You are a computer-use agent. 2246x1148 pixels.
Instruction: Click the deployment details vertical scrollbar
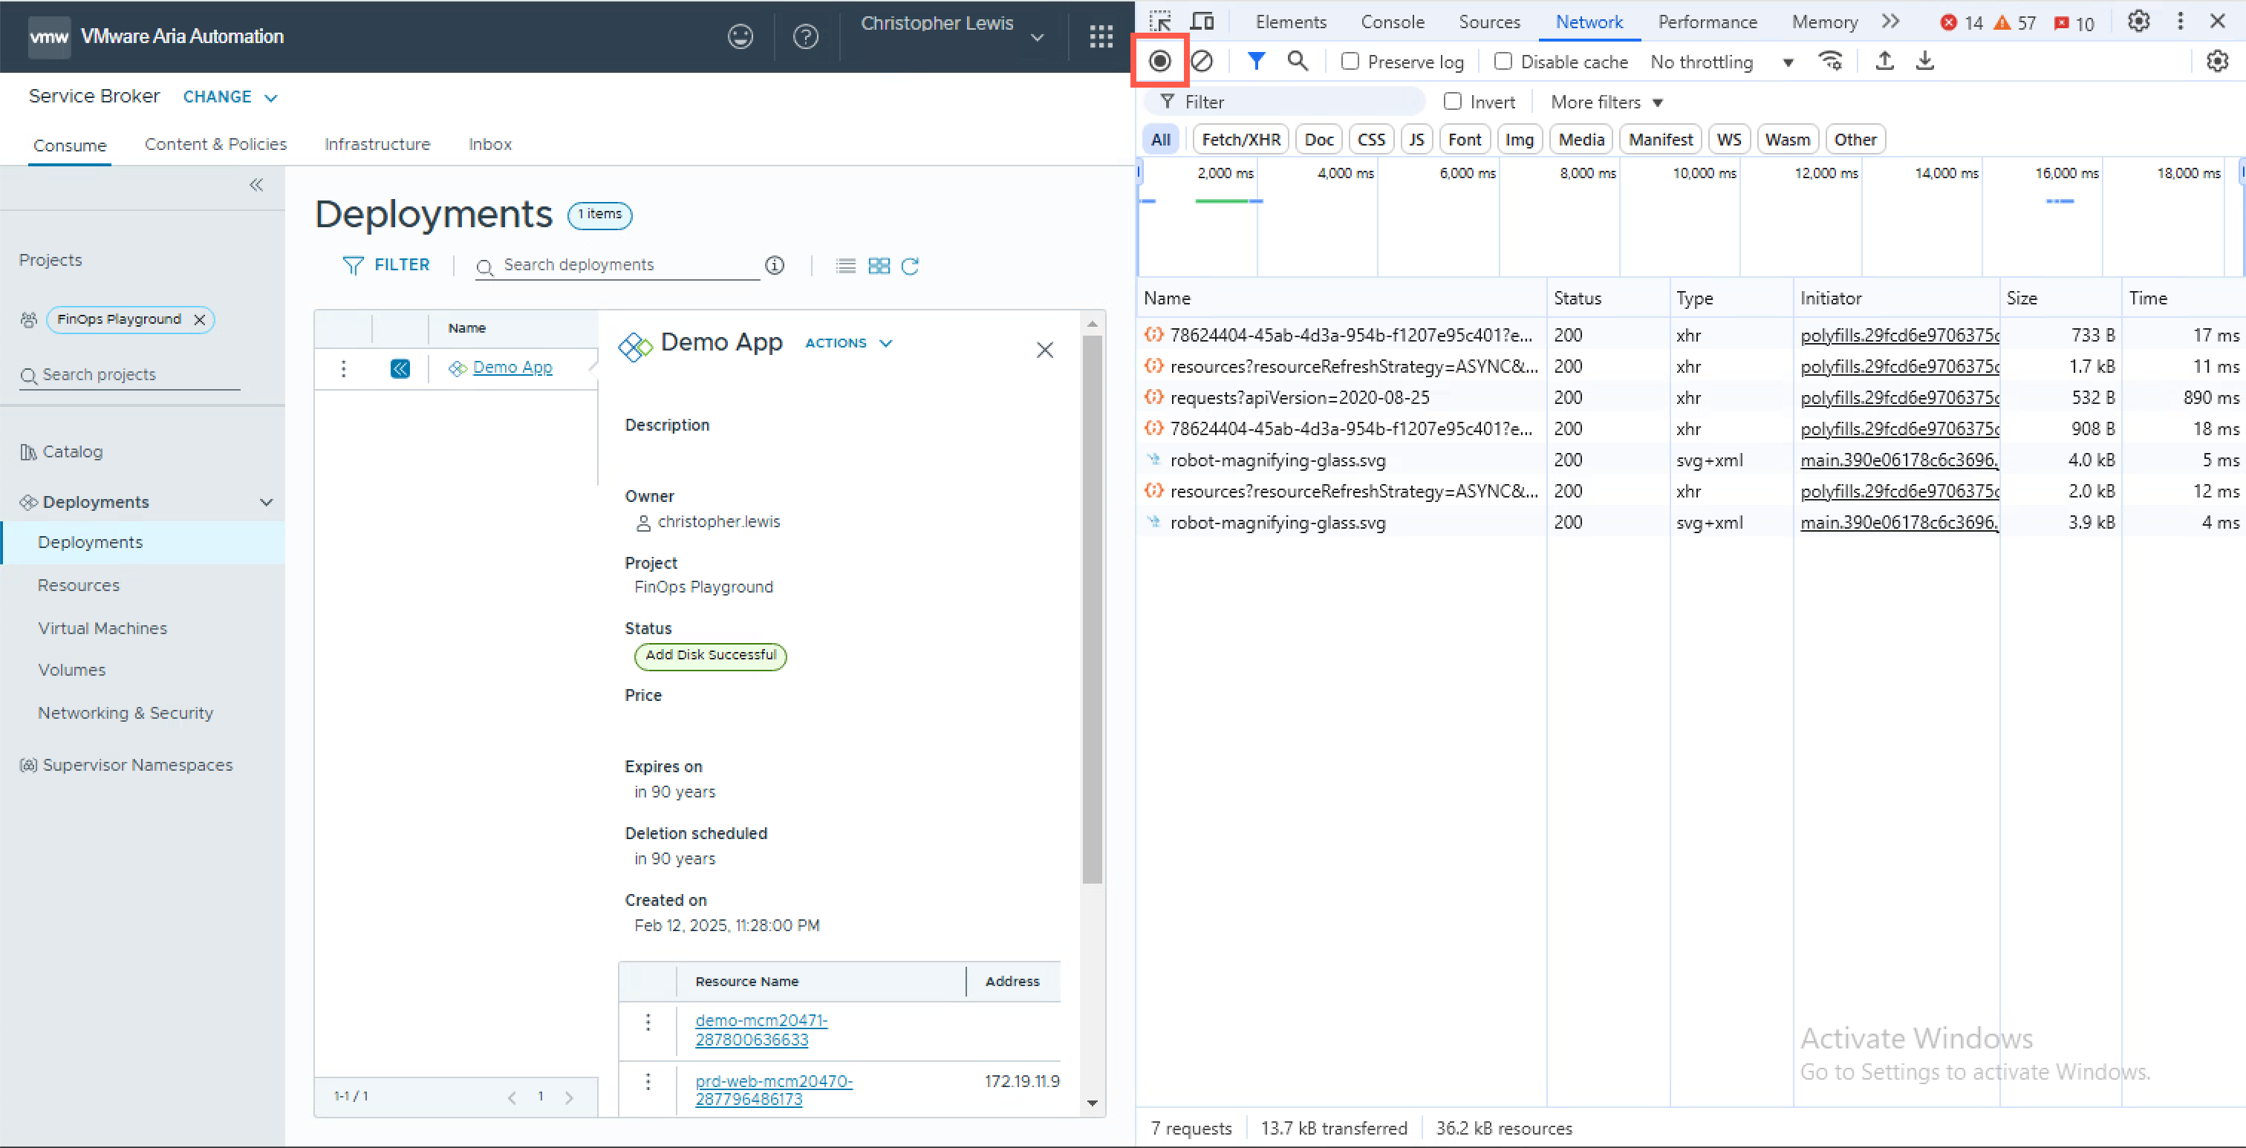1092,610
